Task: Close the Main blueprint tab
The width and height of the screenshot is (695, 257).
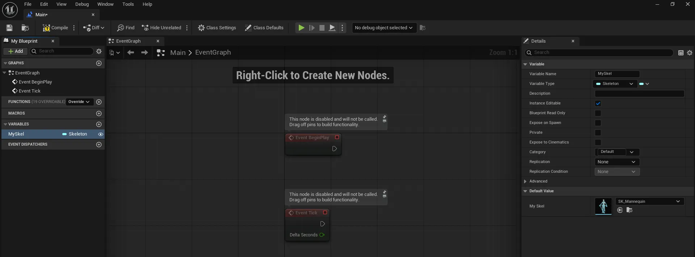Action: 93,15
